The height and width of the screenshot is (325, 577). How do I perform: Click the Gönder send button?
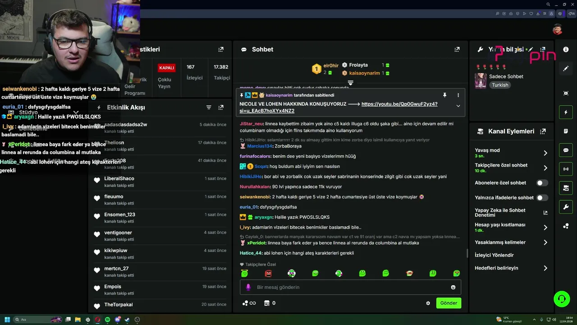pyautogui.click(x=449, y=303)
